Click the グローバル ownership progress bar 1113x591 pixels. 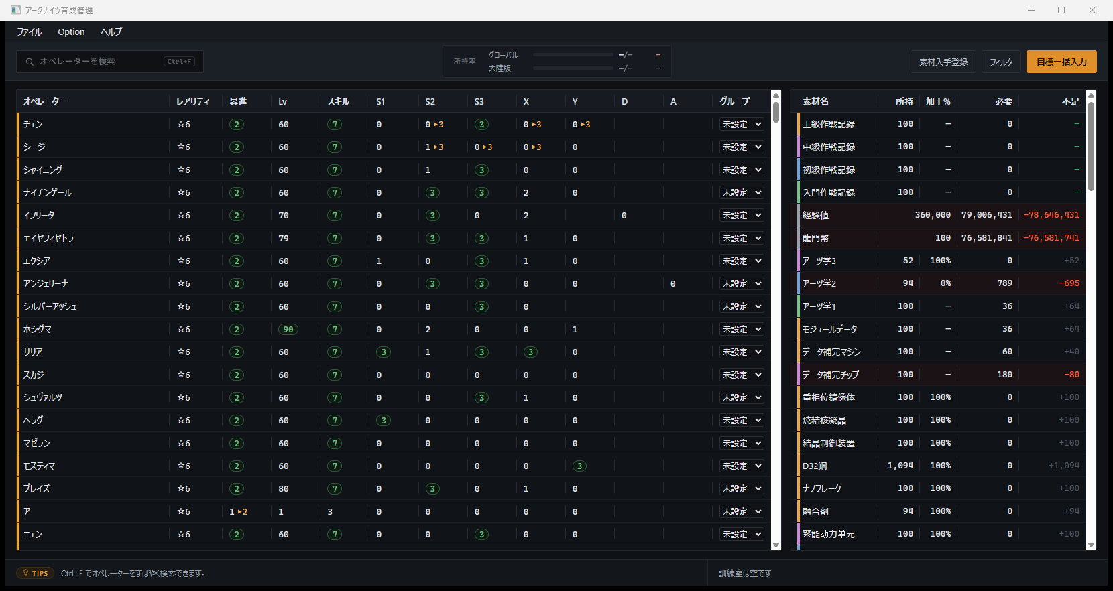573,55
